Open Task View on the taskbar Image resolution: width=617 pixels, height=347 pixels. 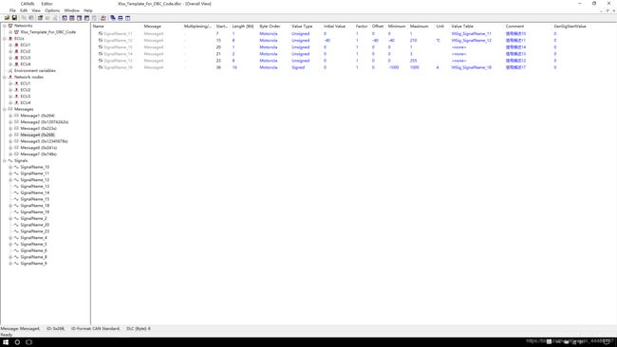pyautogui.click(x=28, y=342)
